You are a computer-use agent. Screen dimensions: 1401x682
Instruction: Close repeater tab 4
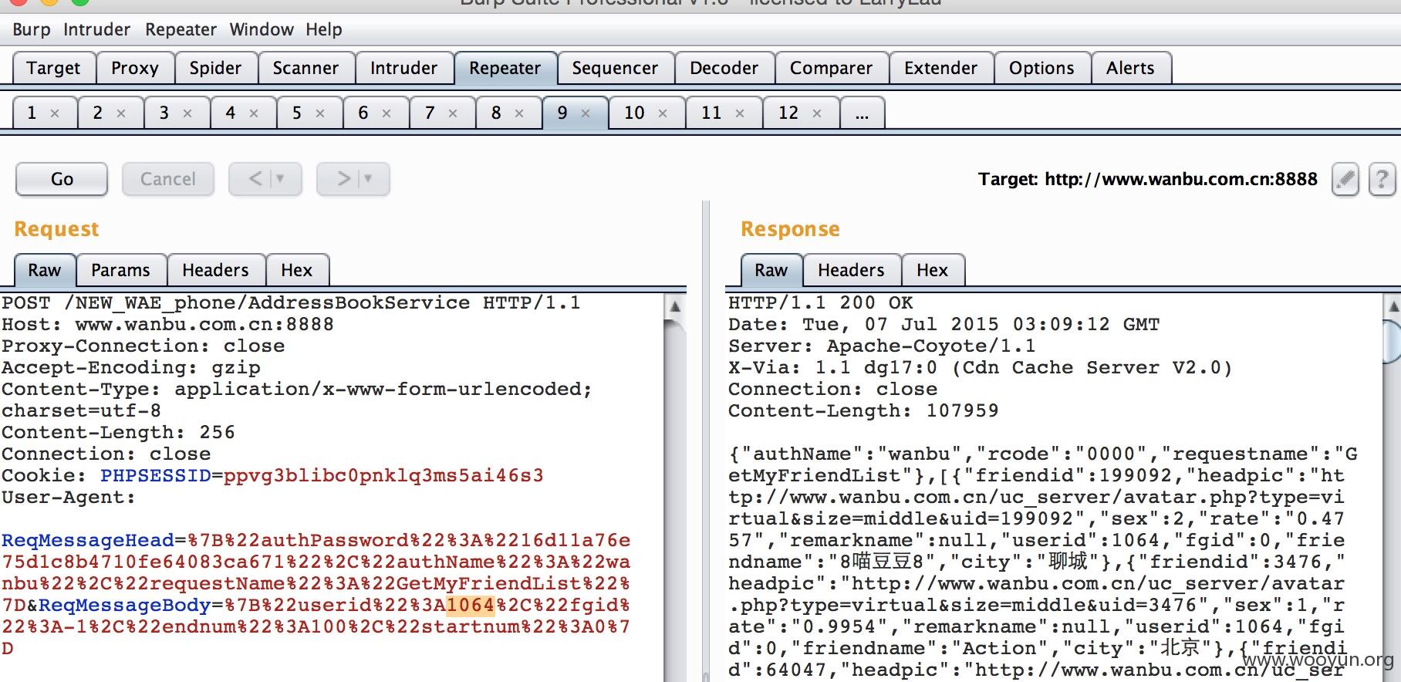coord(254,113)
